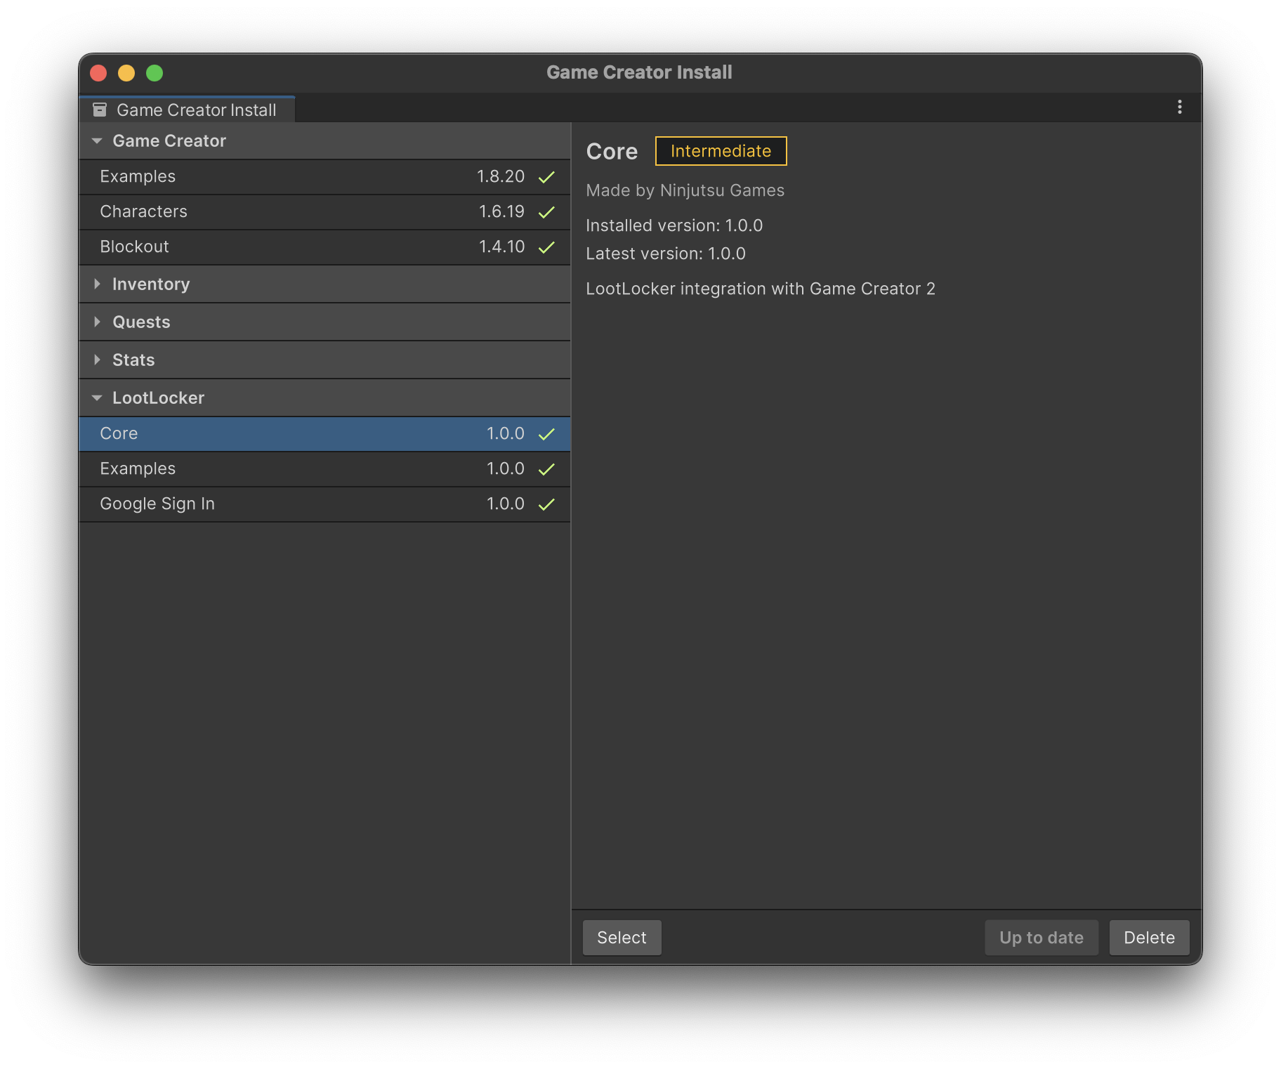This screenshot has height=1069, width=1281.
Task: Expand the Inventory section
Action: point(97,284)
